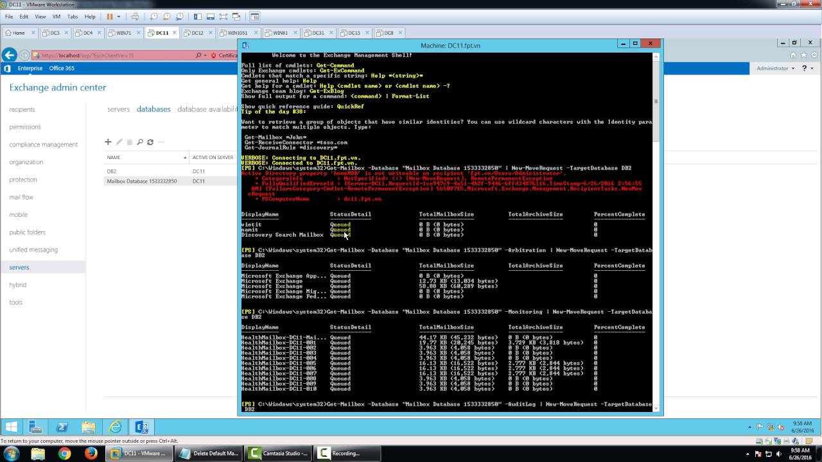Open the VMware Tabs menu

73,17
